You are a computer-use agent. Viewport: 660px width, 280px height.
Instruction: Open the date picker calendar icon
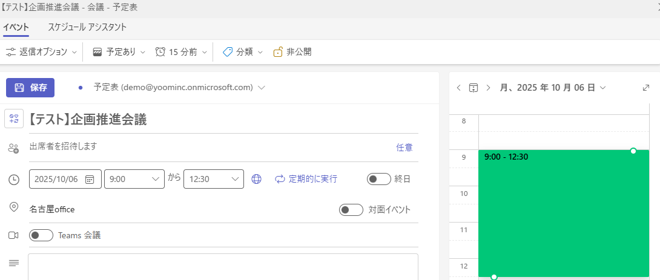(90, 179)
